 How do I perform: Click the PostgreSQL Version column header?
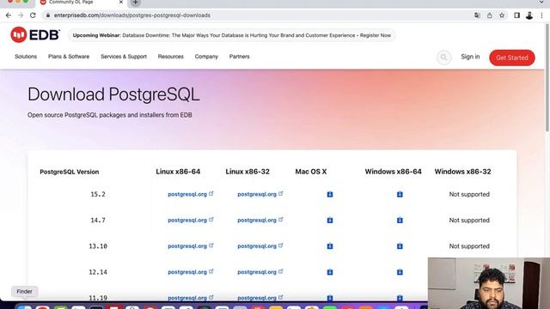tap(69, 172)
